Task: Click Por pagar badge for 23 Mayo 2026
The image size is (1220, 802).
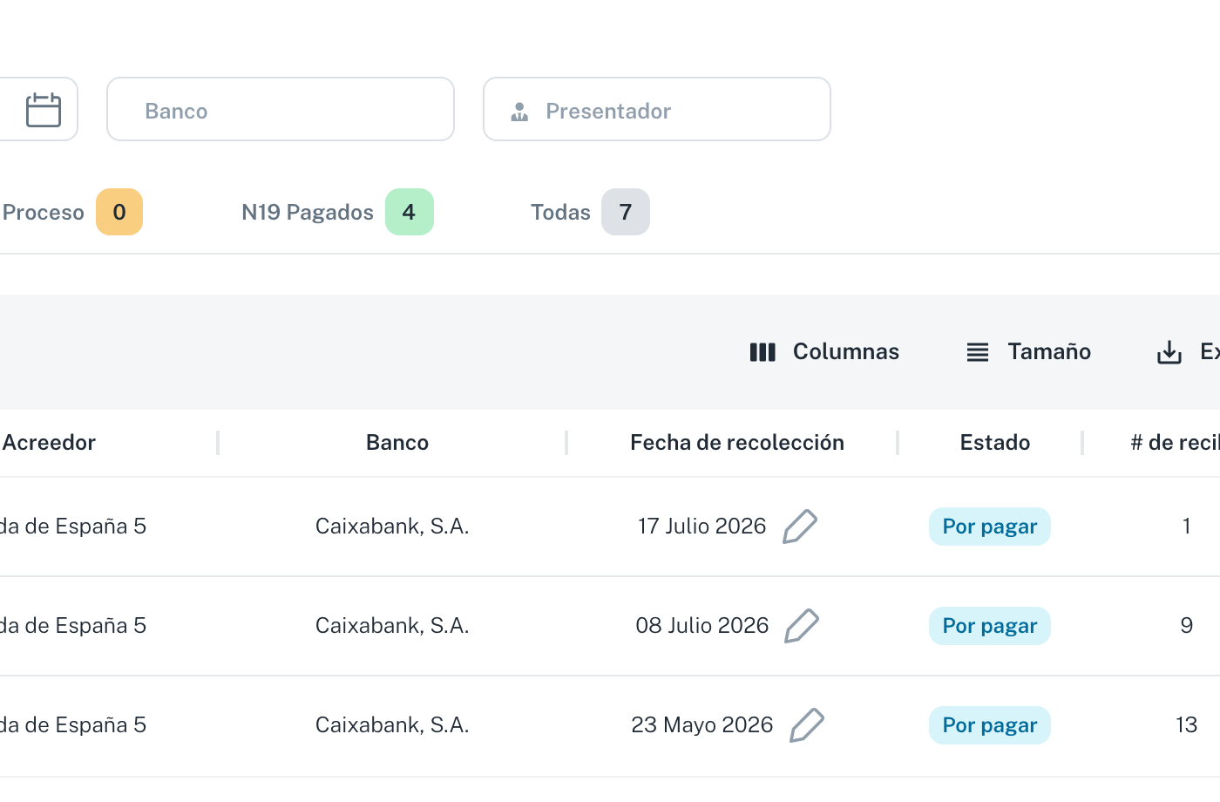Action: pos(990,725)
